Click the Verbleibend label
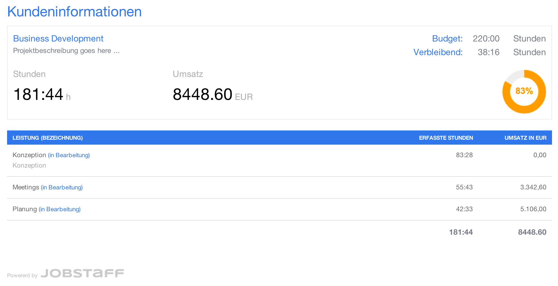 point(438,52)
